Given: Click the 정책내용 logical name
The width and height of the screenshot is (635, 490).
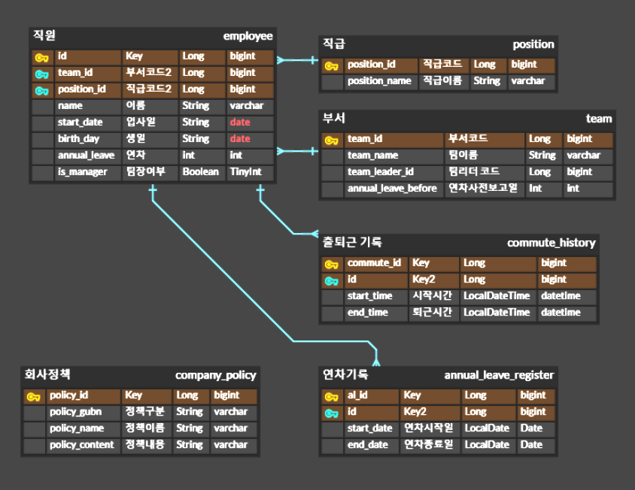Looking at the screenshot, I should click(145, 445).
